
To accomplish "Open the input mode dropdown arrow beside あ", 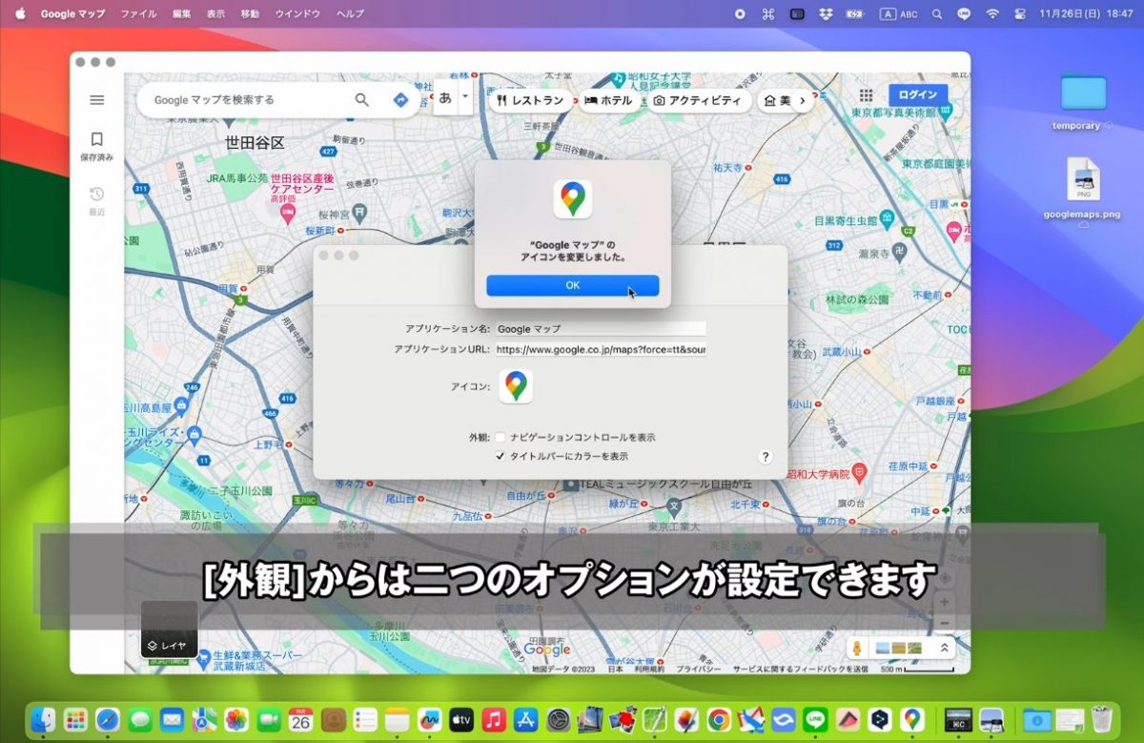I will 465,97.
